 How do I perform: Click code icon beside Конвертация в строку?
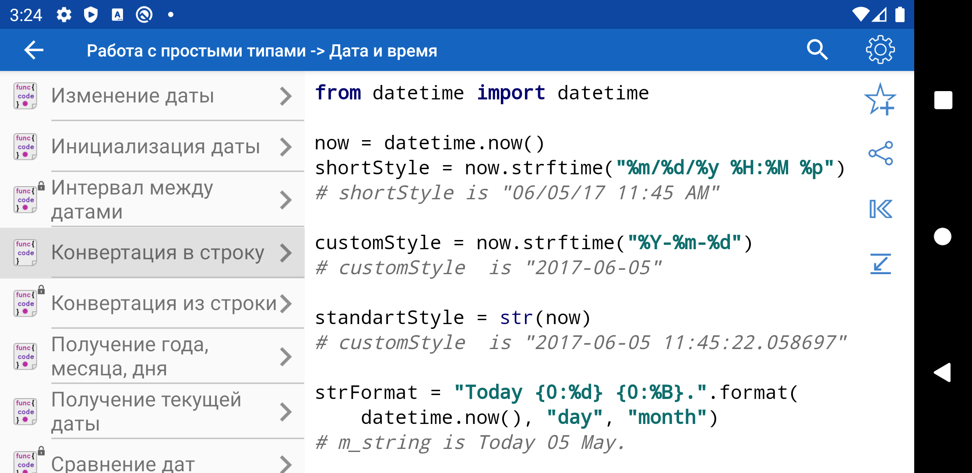click(25, 253)
